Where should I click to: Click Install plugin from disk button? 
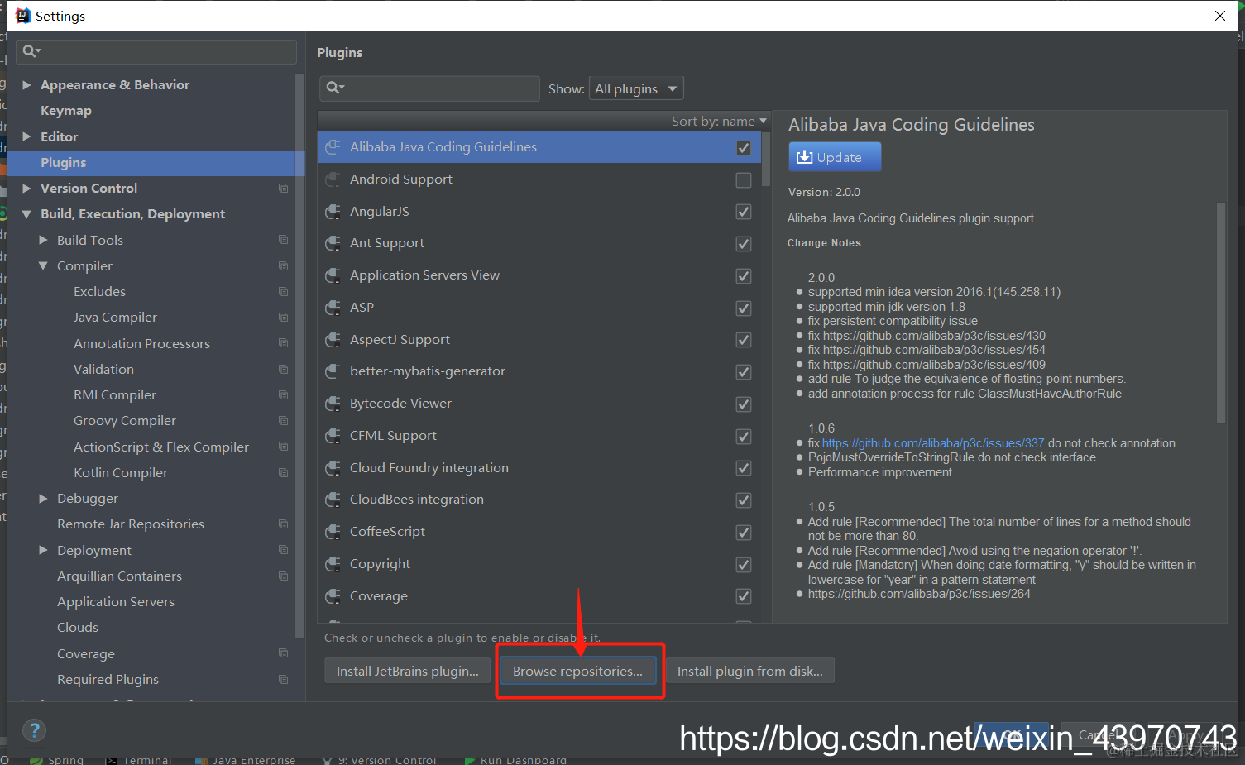(x=750, y=671)
